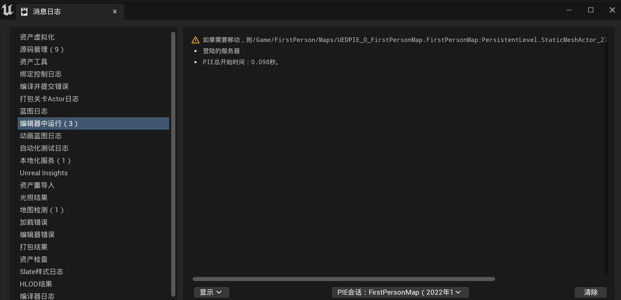Viewport: 621px width, 300px height.
Task: Select 加载错误 category
Action: (93, 222)
